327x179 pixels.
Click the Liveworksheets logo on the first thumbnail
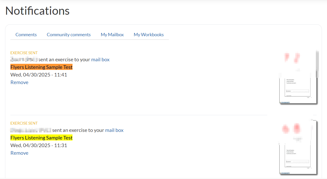285,103
